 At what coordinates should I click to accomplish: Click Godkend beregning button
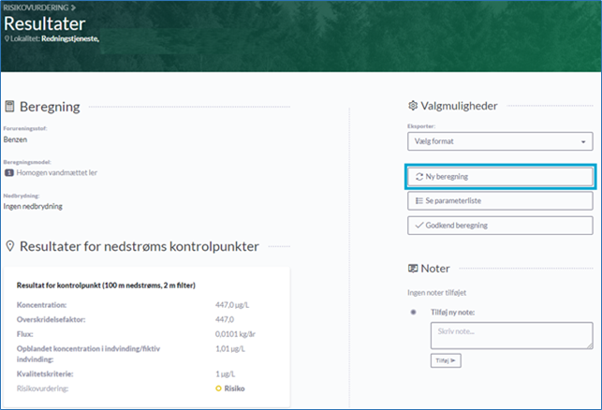[500, 226]
